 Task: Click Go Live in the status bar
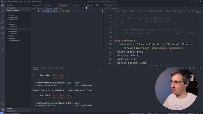(x=171, y=113)
